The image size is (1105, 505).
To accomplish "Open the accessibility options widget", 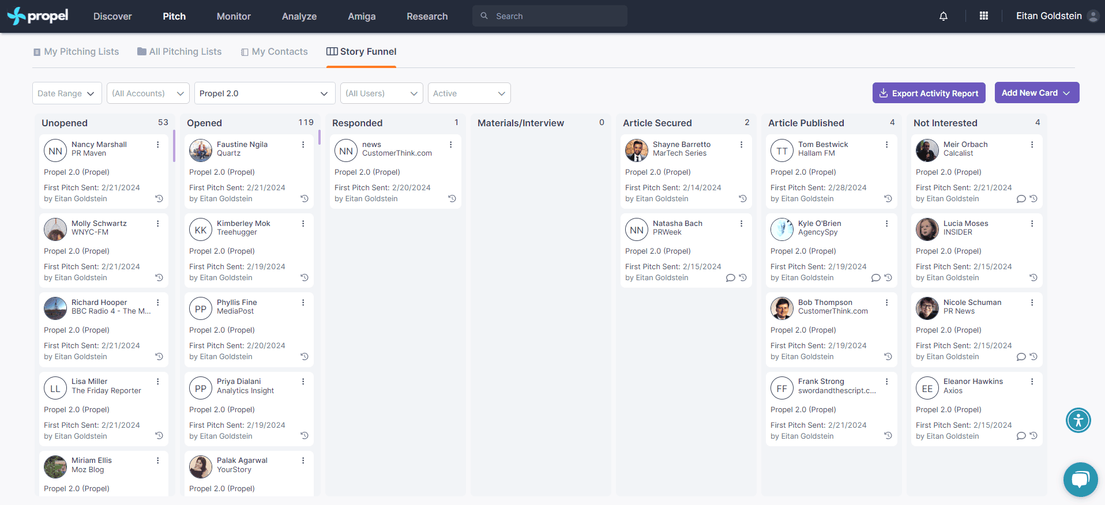I will tap(1078, 420).
